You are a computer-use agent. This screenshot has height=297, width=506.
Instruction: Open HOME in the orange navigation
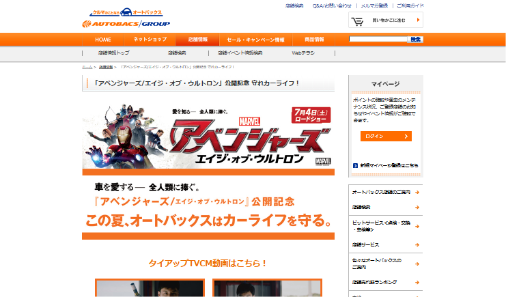[103, 40]
